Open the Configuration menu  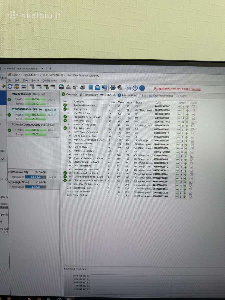pos(50,81)
